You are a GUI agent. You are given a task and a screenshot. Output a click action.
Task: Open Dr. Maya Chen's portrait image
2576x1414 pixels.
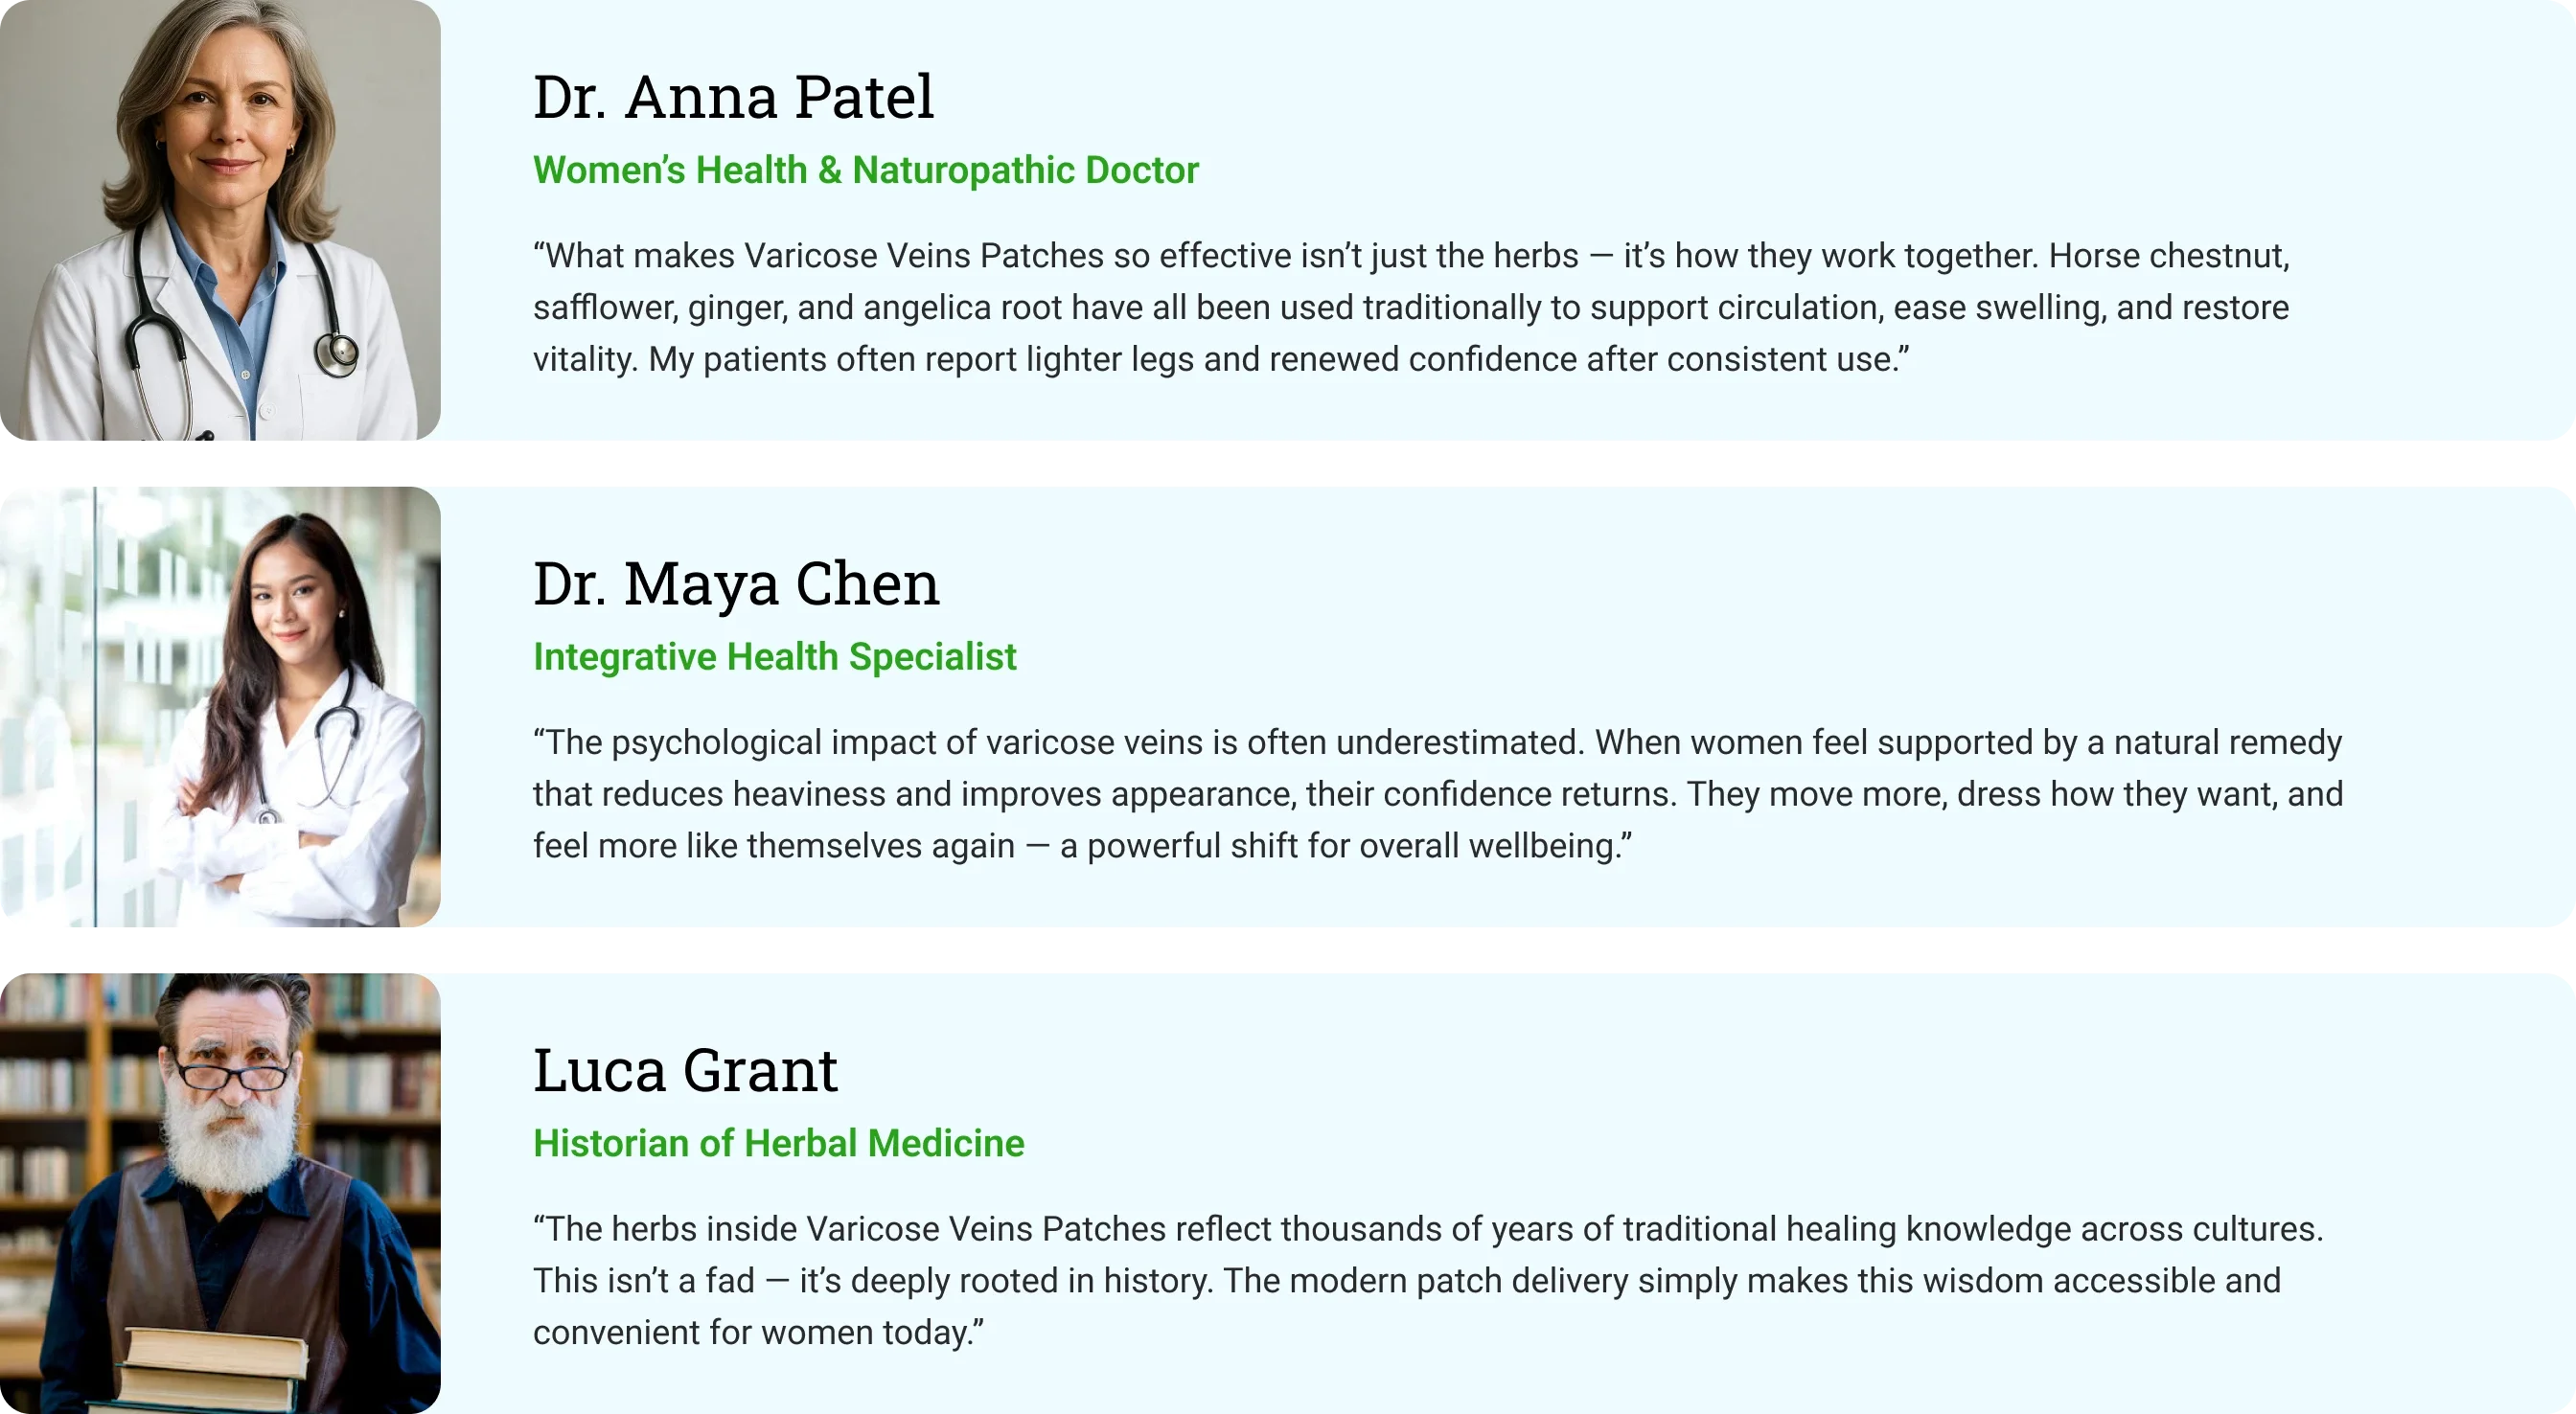[220, 706]
